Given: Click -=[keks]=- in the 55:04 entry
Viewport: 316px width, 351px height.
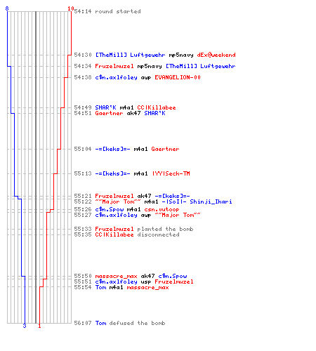Looking at the screenshot, I should pos(112,149).
